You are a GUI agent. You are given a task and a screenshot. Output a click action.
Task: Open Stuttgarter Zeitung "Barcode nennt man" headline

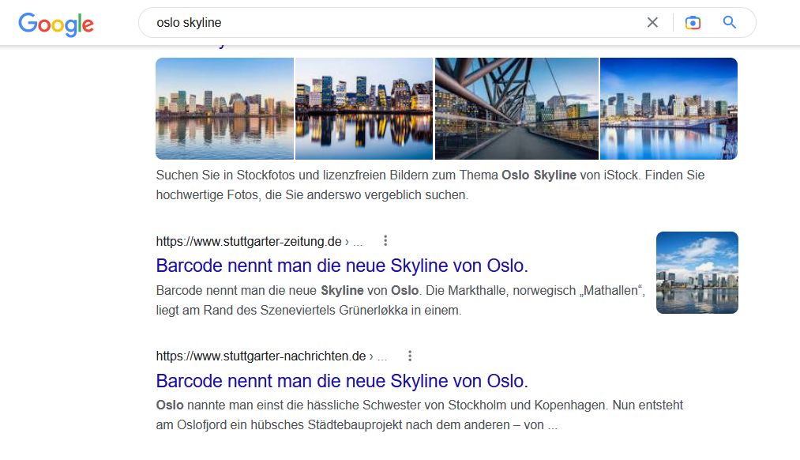pyautogui.click(x=342, y=265)
